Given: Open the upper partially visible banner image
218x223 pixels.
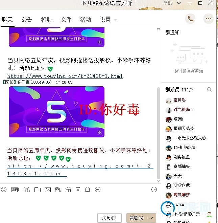Looking at the screenshot, I should pyautogui.click(x=56, y=37).
